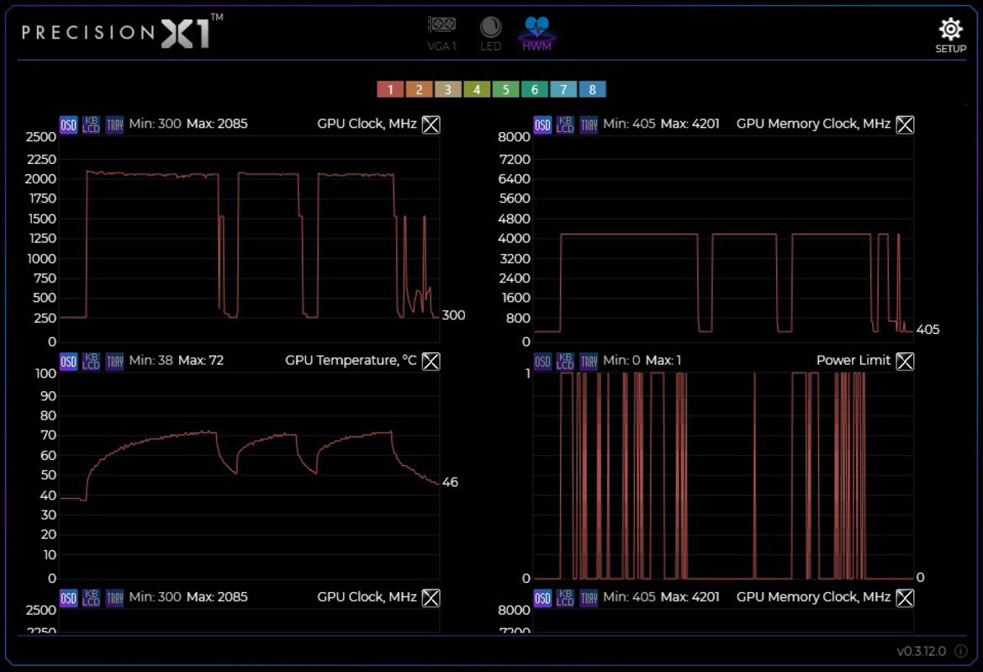Click the v0.3.12.0 version text
Viewport: 983px width, 672px height.
(921, 651)
